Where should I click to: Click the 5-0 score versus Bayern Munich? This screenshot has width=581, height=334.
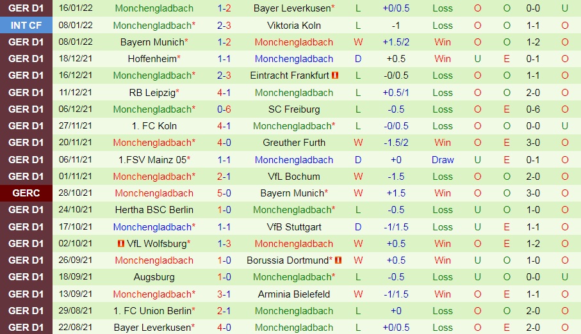click(x=224, y=193)
